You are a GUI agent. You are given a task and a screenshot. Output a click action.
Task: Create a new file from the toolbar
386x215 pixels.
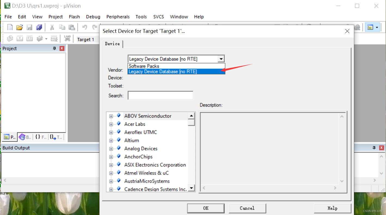10,27
